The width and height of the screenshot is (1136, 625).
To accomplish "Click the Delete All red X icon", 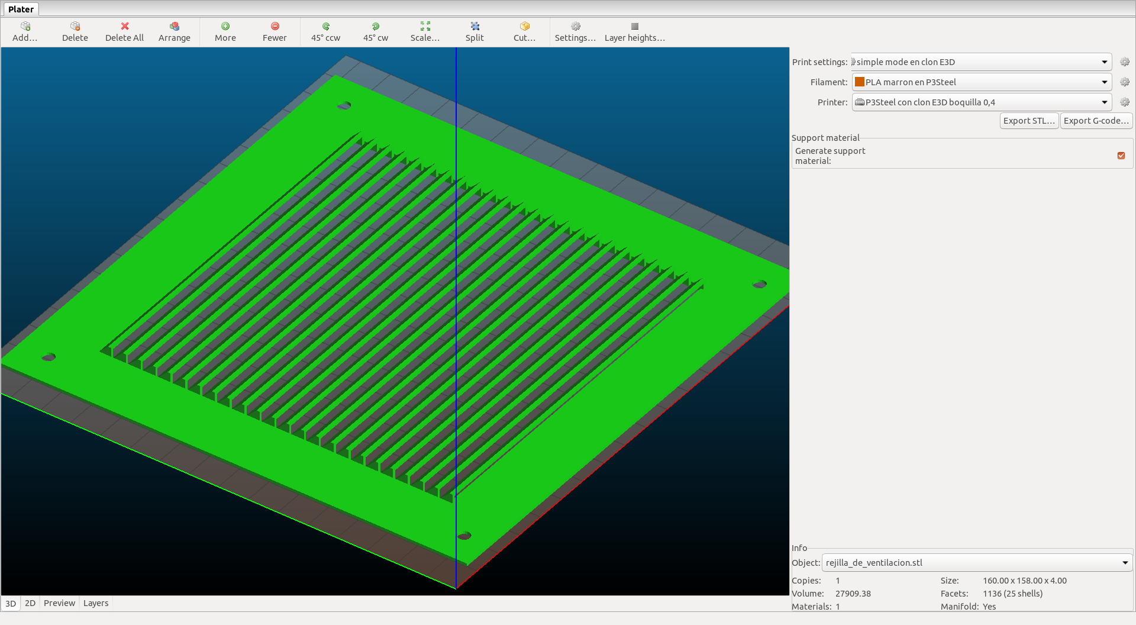I will coord(124,27).
